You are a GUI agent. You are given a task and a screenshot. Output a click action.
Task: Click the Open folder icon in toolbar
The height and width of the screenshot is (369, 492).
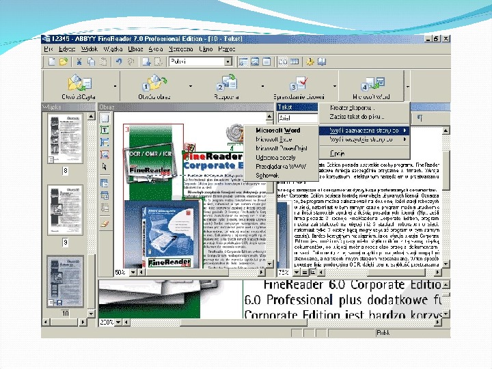(x=64, y=61)
